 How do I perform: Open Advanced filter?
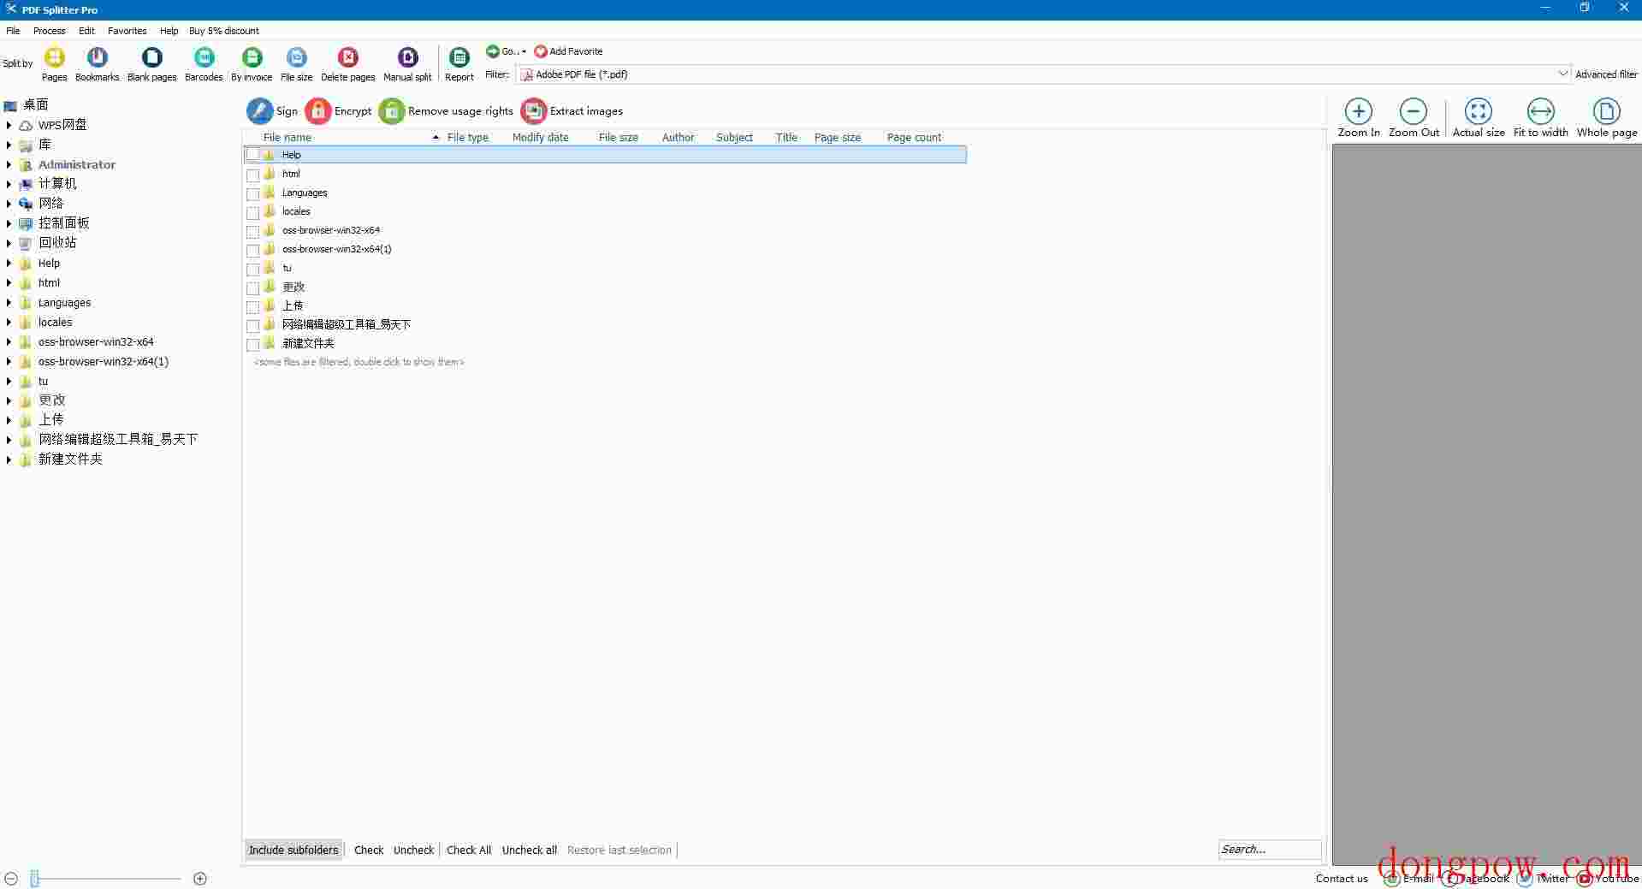(x=1606, y=74)
